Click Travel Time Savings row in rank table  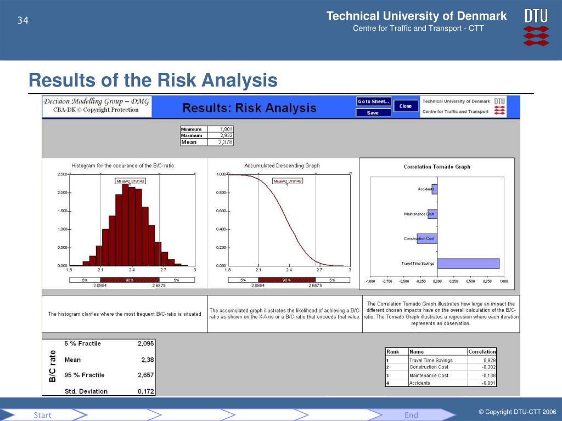[441, 361]
